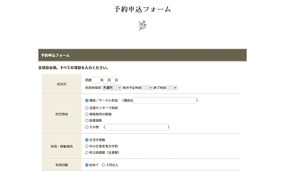Click the 利用・移動場所 row label
Viewport: 285px width, 171px height.
click(62, 146)
